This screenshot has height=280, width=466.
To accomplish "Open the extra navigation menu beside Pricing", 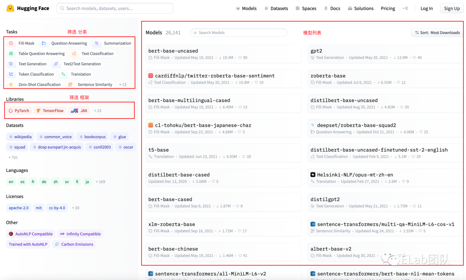I will click(x=405, y=8).
